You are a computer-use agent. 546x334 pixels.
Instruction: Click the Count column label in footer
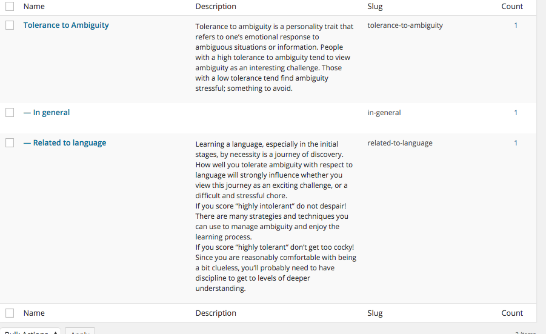pos(512,313)
